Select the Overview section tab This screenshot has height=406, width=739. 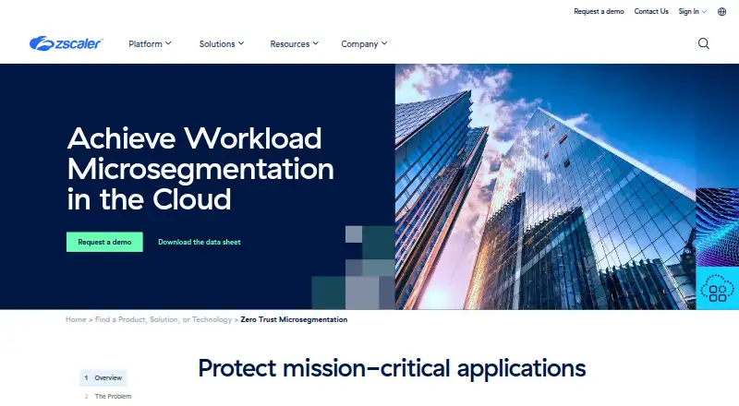pyautogui.click(x=103, y=377)
